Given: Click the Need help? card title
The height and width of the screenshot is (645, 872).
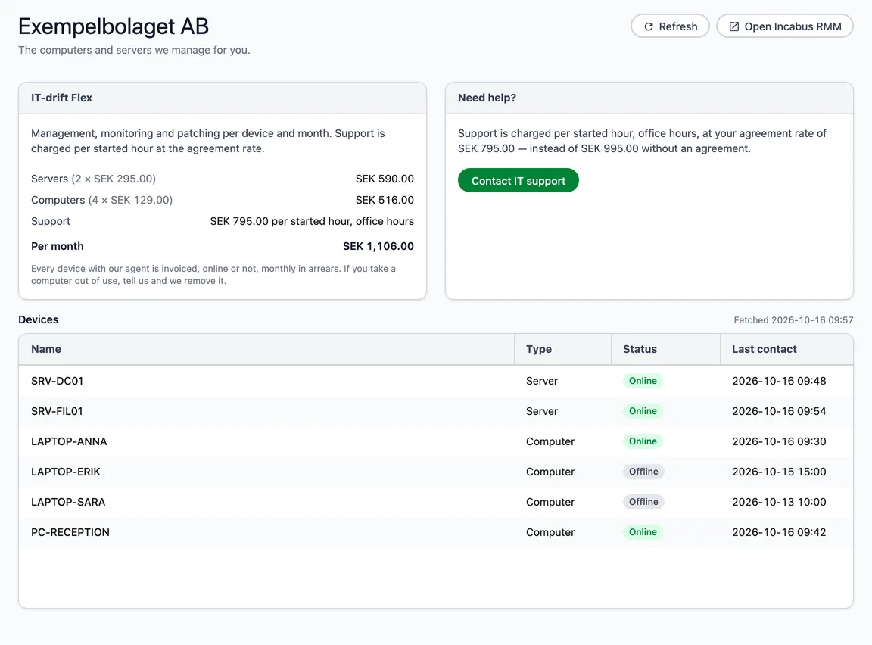Looking at the screenshot, I should (x=487, y=98).
